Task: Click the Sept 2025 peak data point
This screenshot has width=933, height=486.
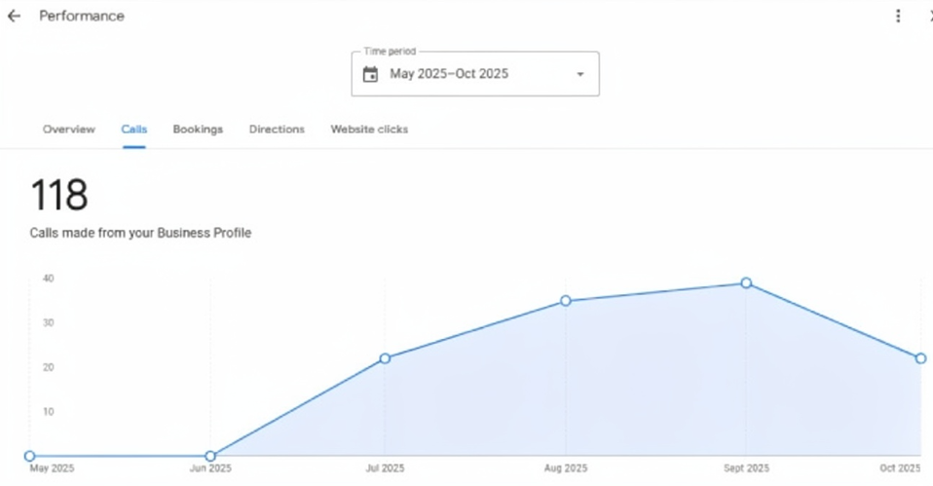Action: click(746, 283)
